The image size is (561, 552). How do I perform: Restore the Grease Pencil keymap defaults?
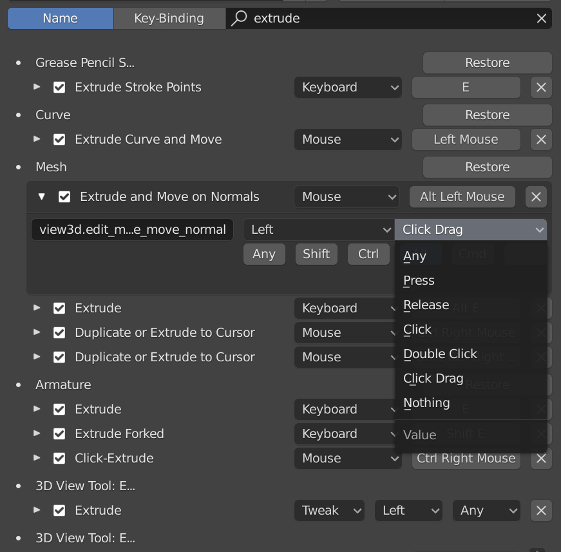coord(487,62)
